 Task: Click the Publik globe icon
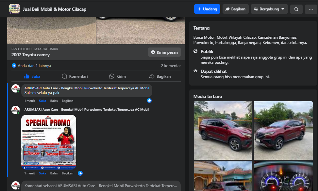tap(195, 51)
